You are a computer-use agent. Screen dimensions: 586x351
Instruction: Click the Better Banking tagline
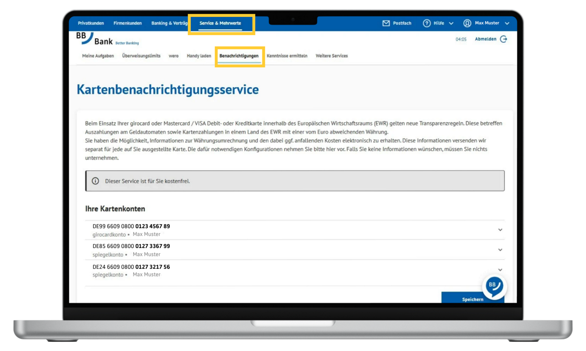pos(127,43)
